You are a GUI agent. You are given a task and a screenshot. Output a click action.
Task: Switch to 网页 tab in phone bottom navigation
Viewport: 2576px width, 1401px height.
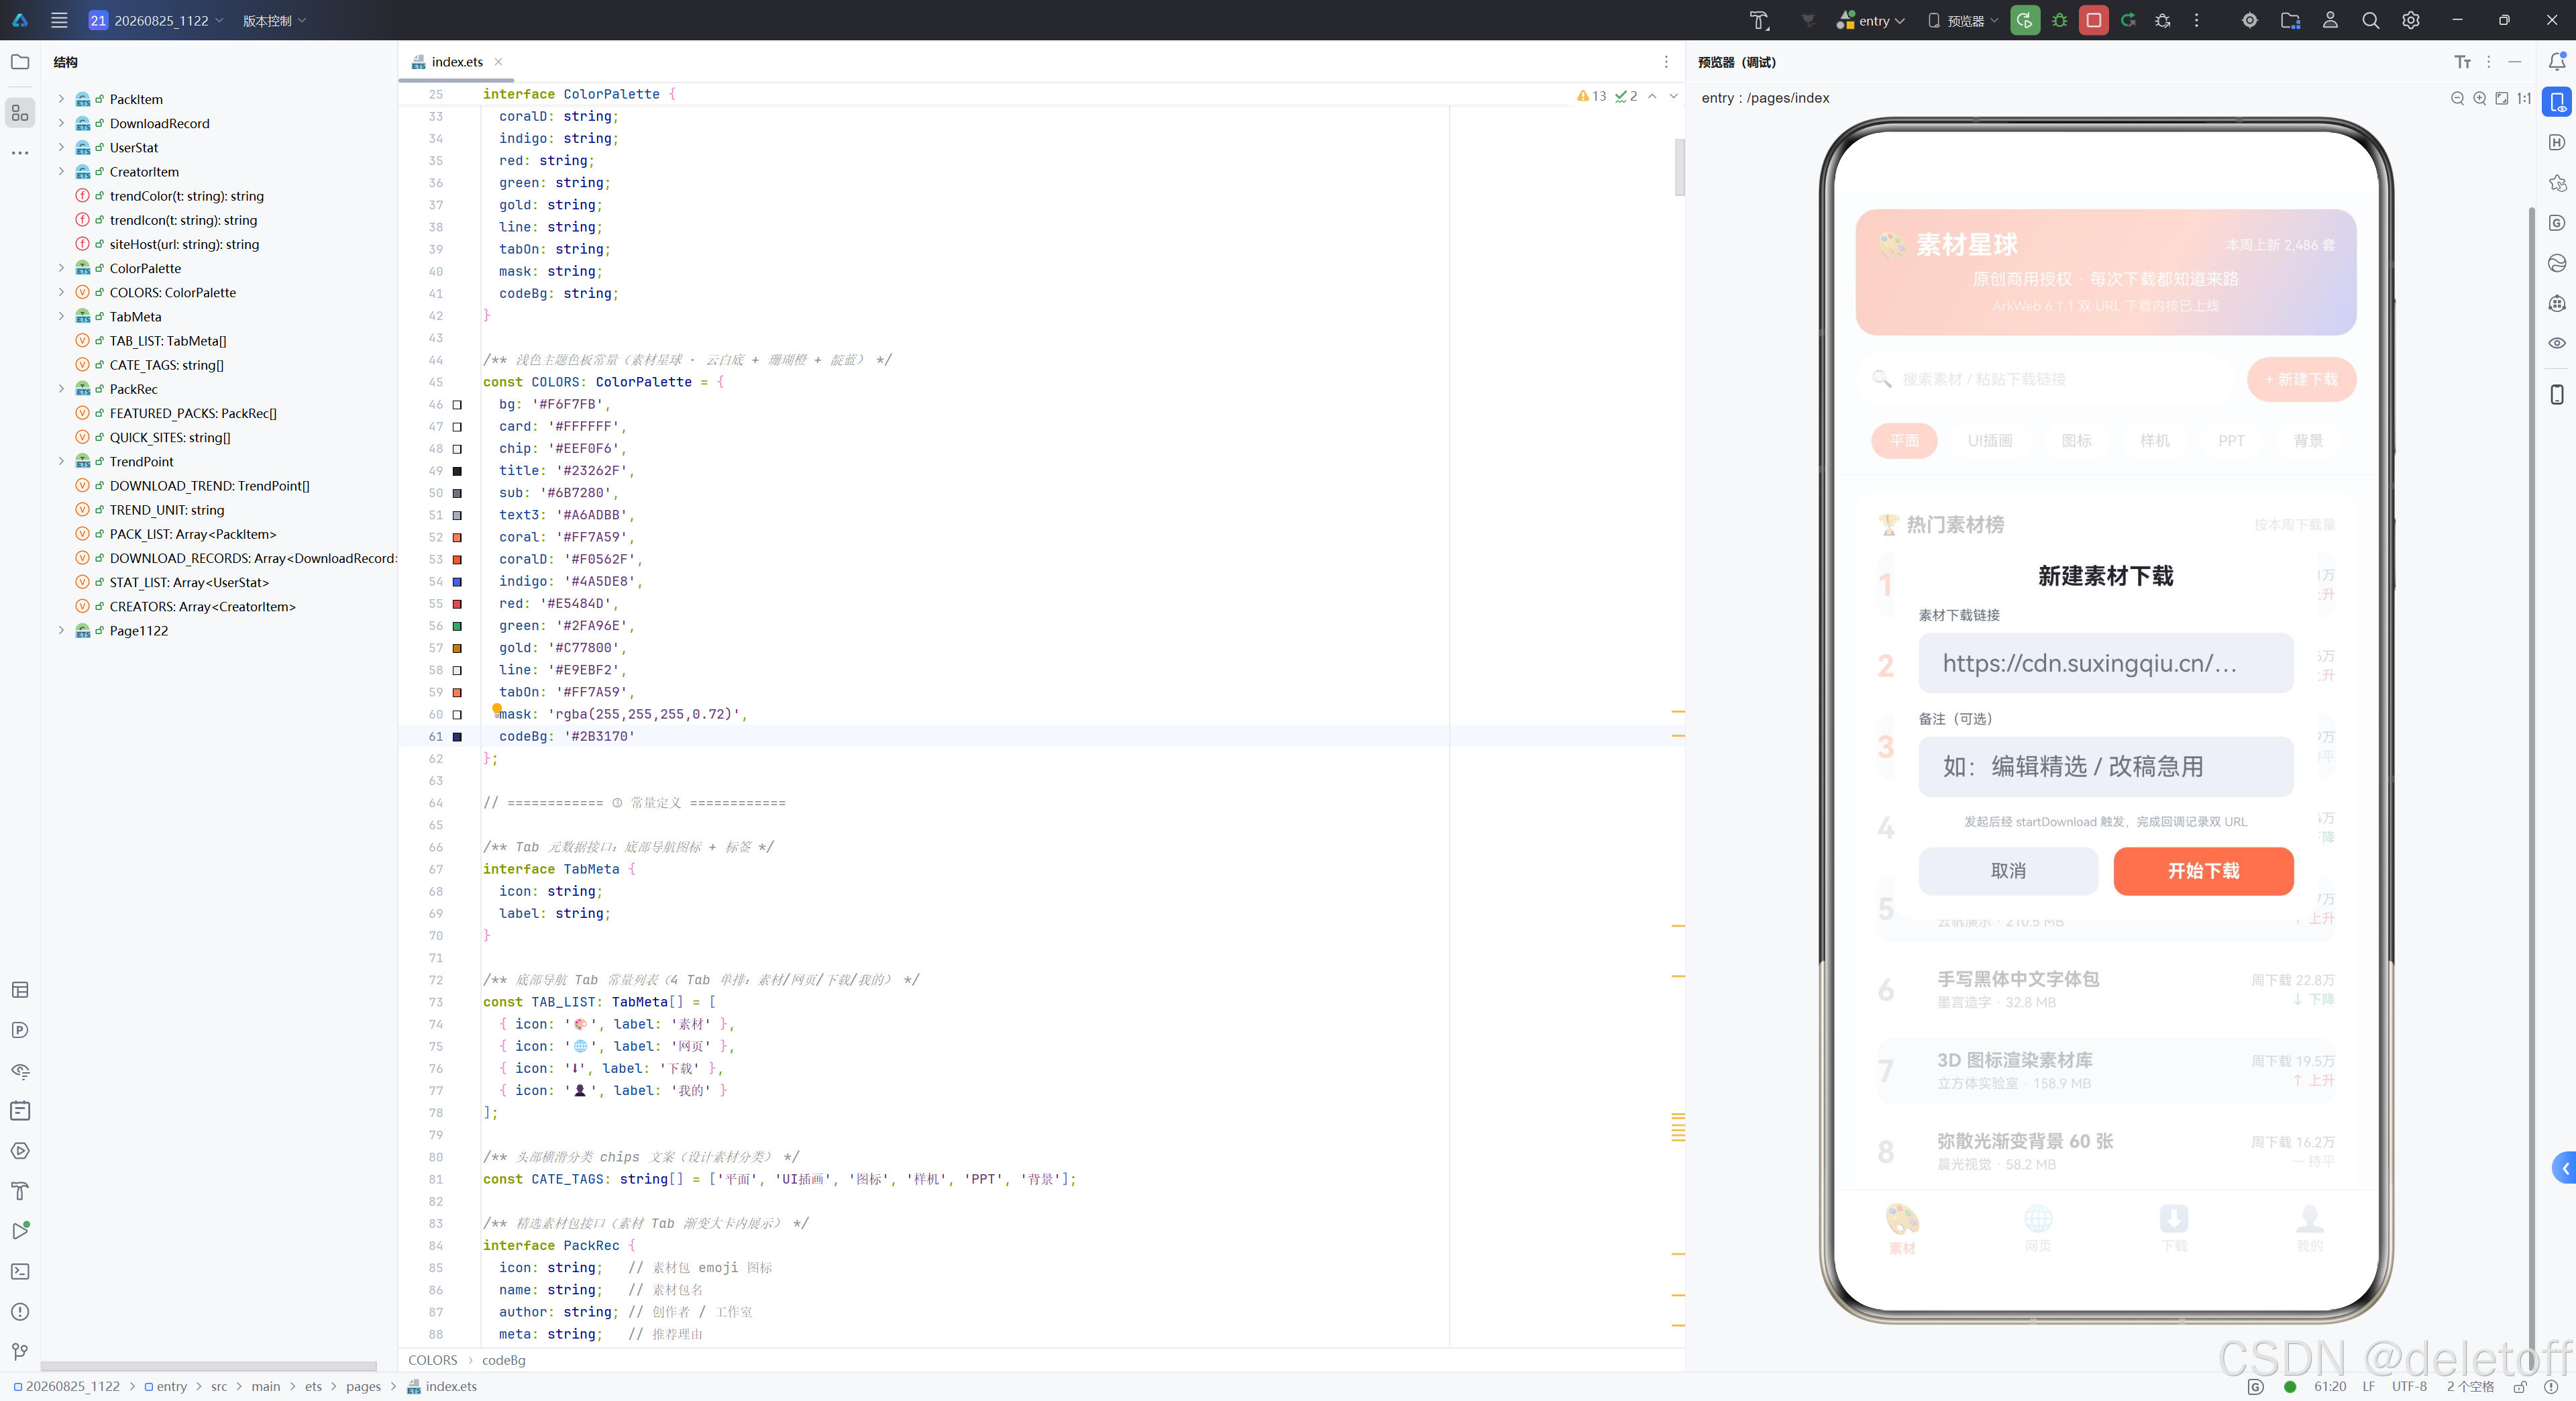(2038, 1228)
